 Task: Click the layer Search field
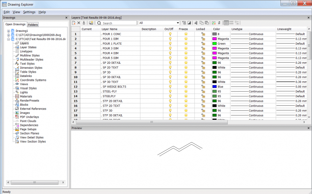click(x=117, y=23)
